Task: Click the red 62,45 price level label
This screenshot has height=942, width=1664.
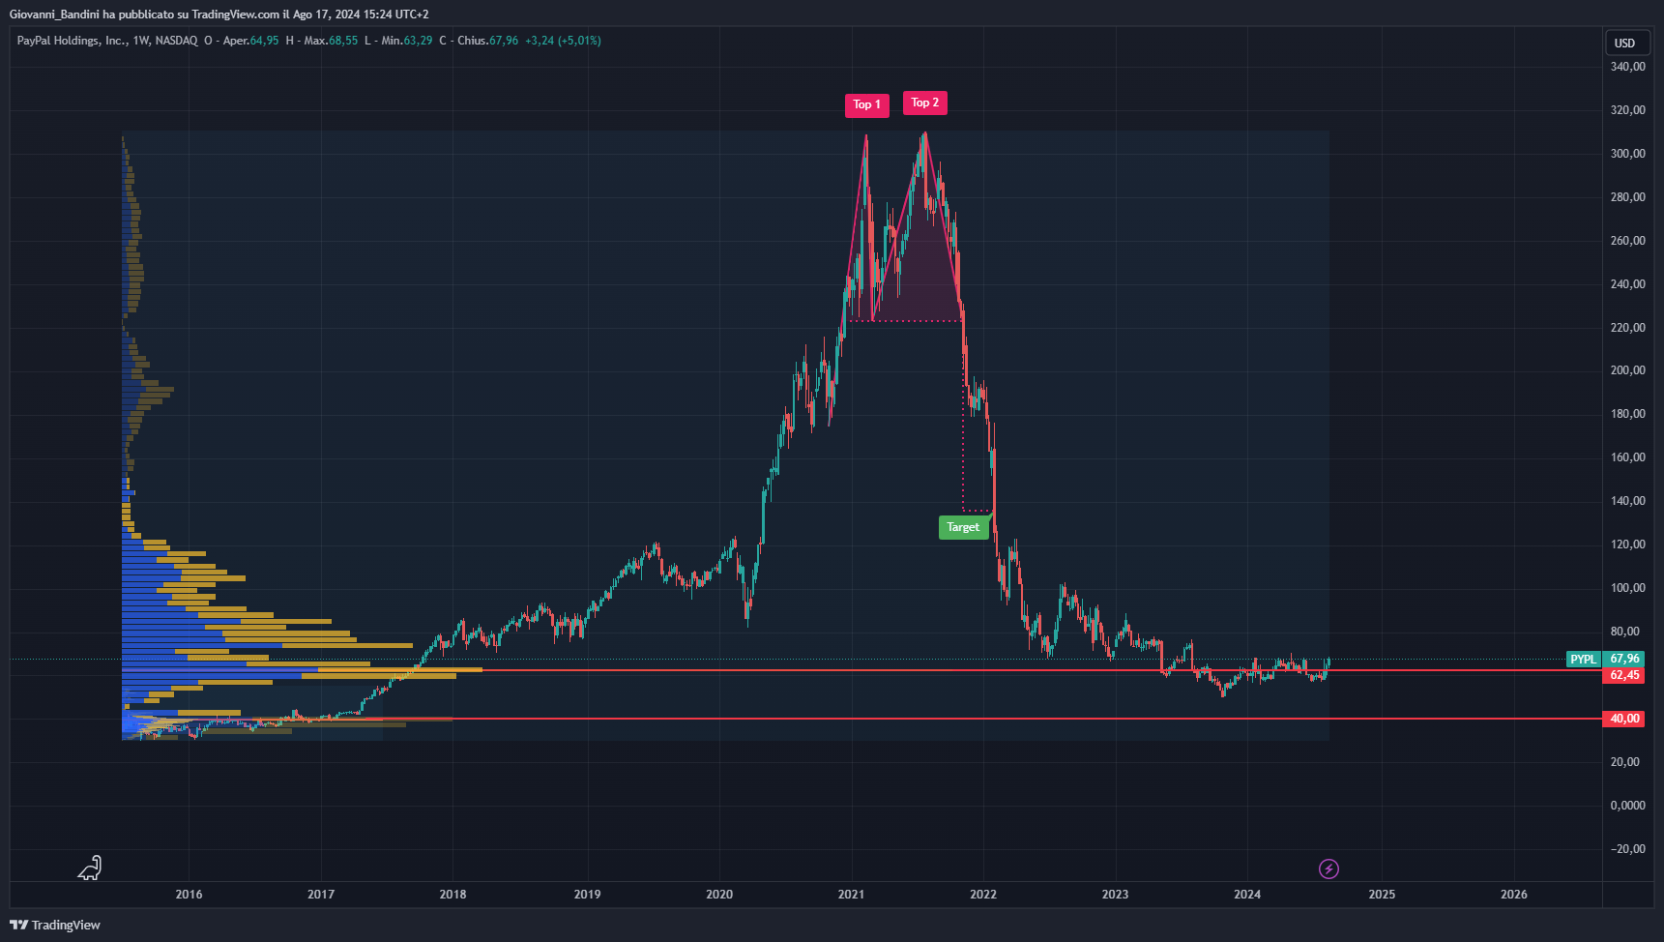Action: pyautogui.click(x=1624, y=675)
